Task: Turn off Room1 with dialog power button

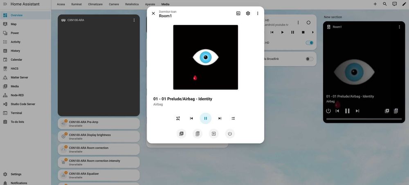Action: (x=230, y=134)
